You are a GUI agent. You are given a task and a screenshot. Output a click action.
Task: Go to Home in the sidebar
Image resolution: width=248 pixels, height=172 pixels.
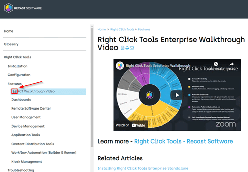(x=9, y=31)
